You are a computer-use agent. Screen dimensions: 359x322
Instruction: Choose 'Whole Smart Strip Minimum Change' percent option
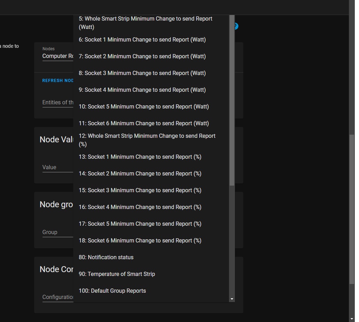pyautogui.click(x=147, y=140)
